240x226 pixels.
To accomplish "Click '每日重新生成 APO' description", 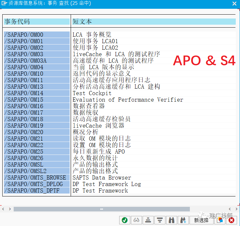I will [x=99, y=152].
